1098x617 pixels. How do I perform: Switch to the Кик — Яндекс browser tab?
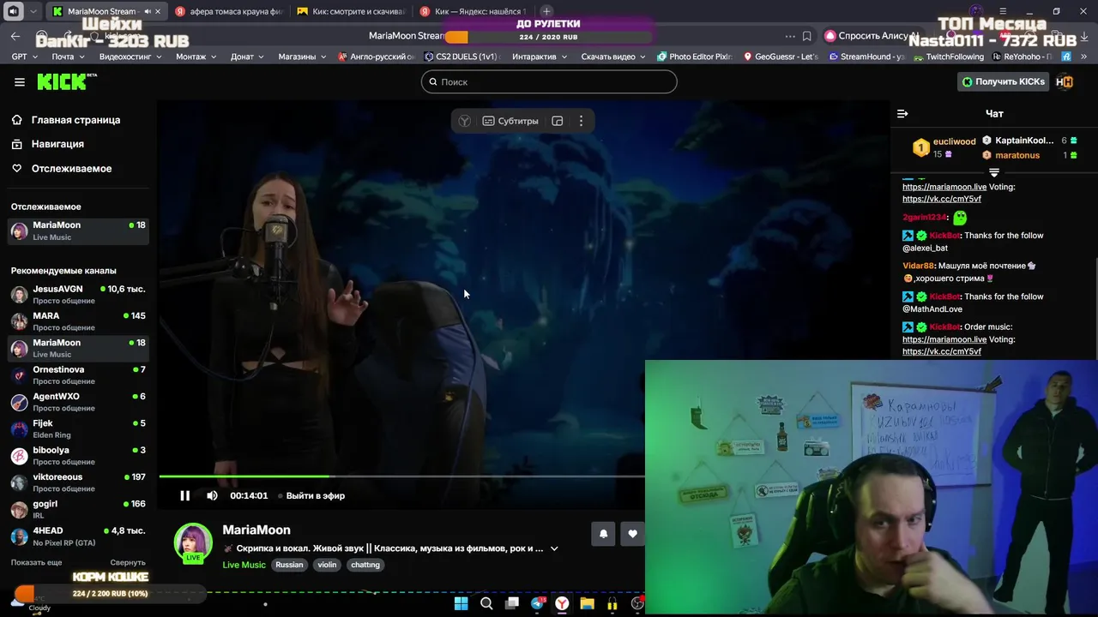(474, 11)
